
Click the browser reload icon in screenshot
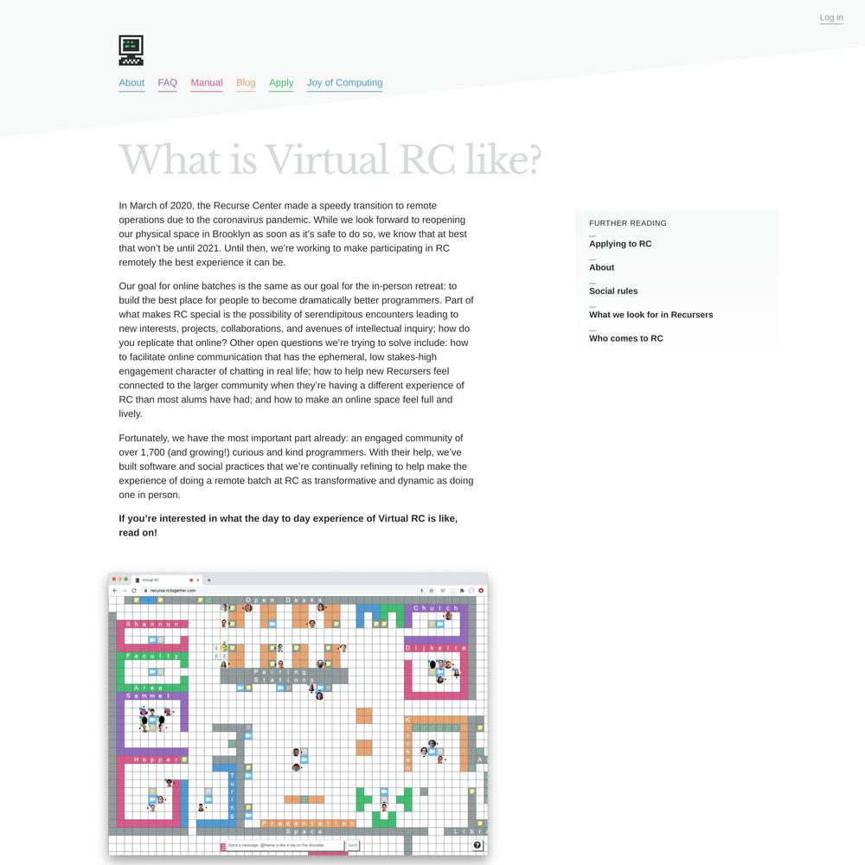[133, 590]
